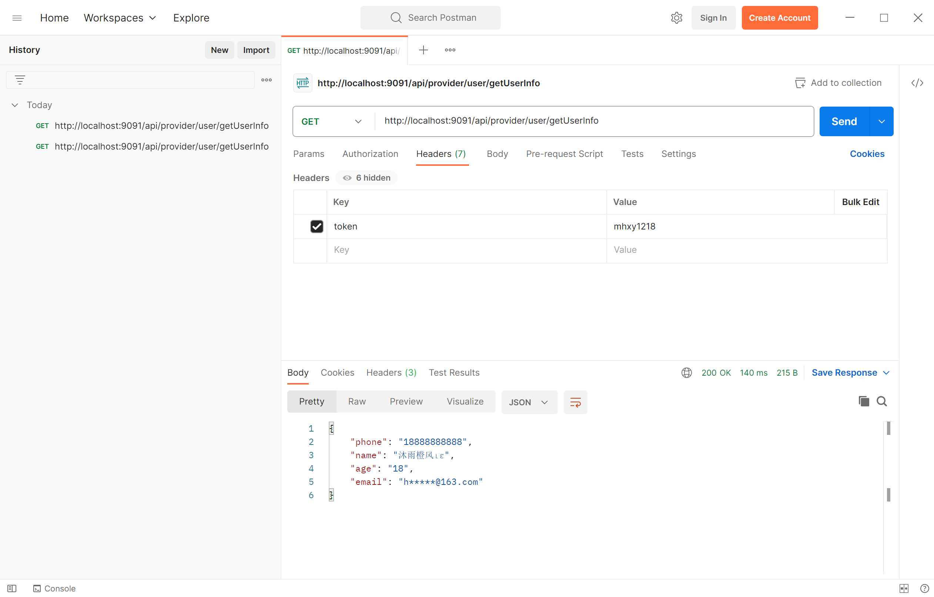934x597 pixels.
Task: Switch to the Raw response view
Action: point(356,402)
